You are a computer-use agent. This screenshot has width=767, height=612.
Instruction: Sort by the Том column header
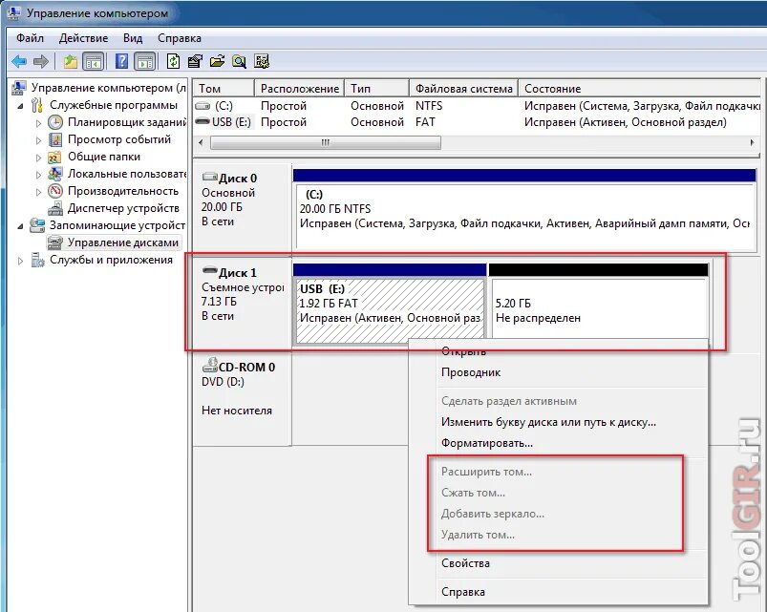[224, 89]
